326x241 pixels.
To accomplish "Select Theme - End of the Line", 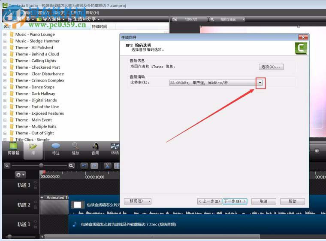I will pyautogui.click(x=37, y=107).
